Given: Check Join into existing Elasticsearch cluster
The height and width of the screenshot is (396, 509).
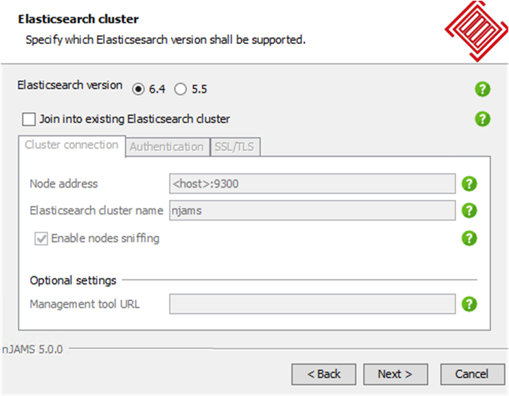Looking at the screenshot, I should [29, 119].
